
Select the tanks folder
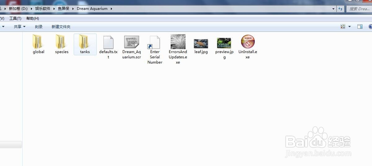coord(85,44)
